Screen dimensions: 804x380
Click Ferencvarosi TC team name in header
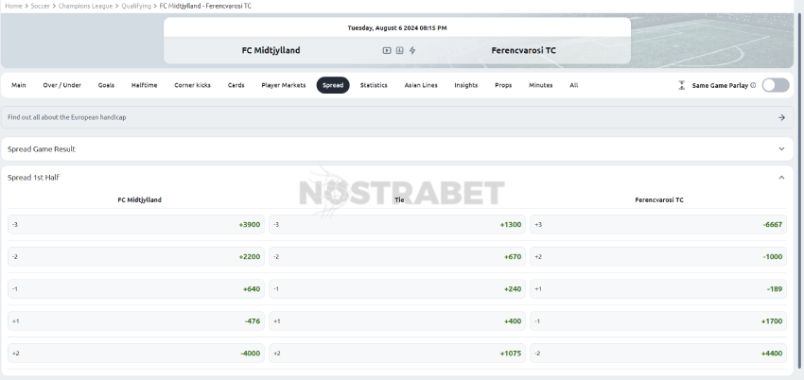pyautogui.click(x=523, y=50)
